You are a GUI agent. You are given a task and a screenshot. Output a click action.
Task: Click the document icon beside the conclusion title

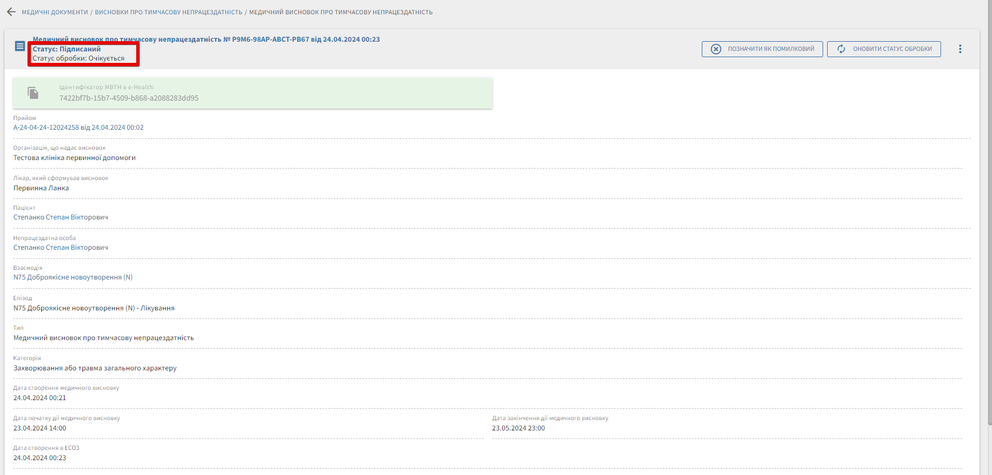(x=20, y=46)
